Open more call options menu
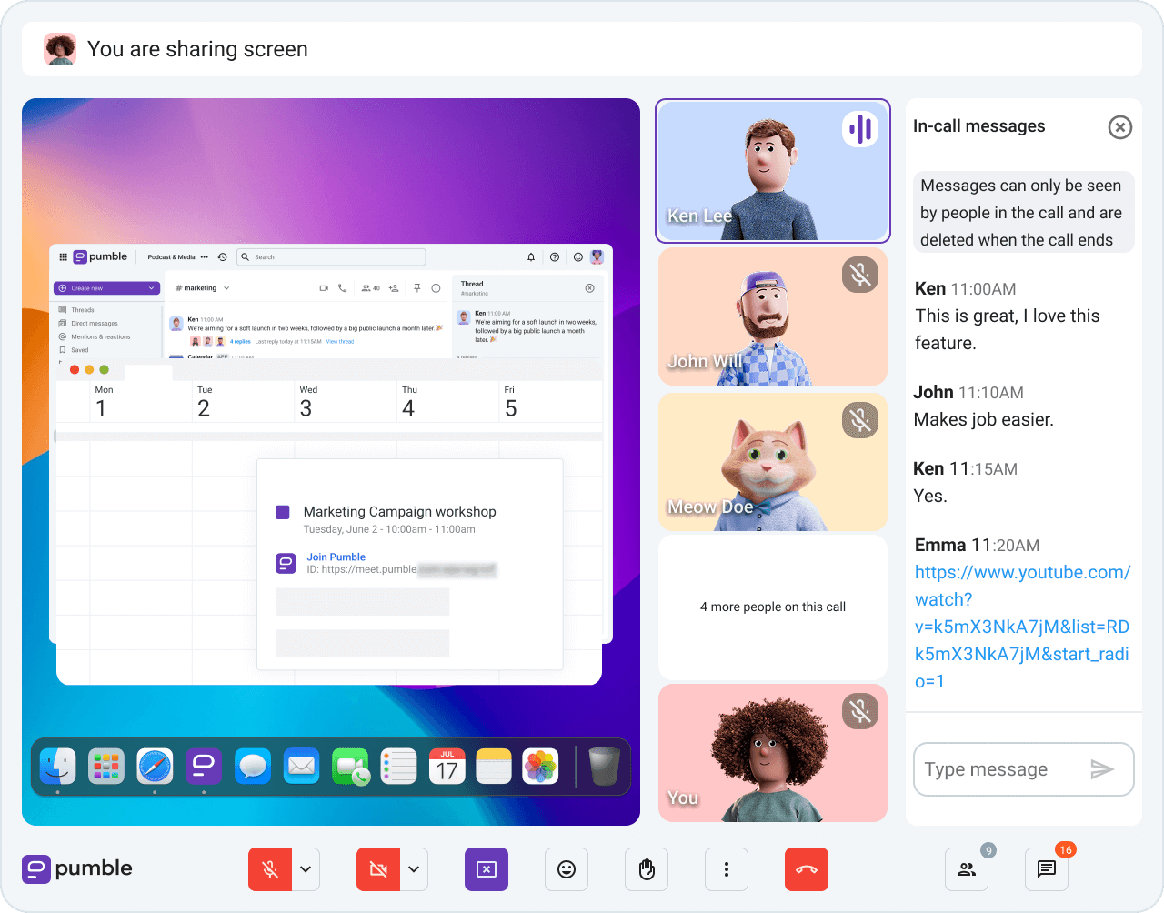Screen dimensions: 1164x913 (x=727, y=869)
